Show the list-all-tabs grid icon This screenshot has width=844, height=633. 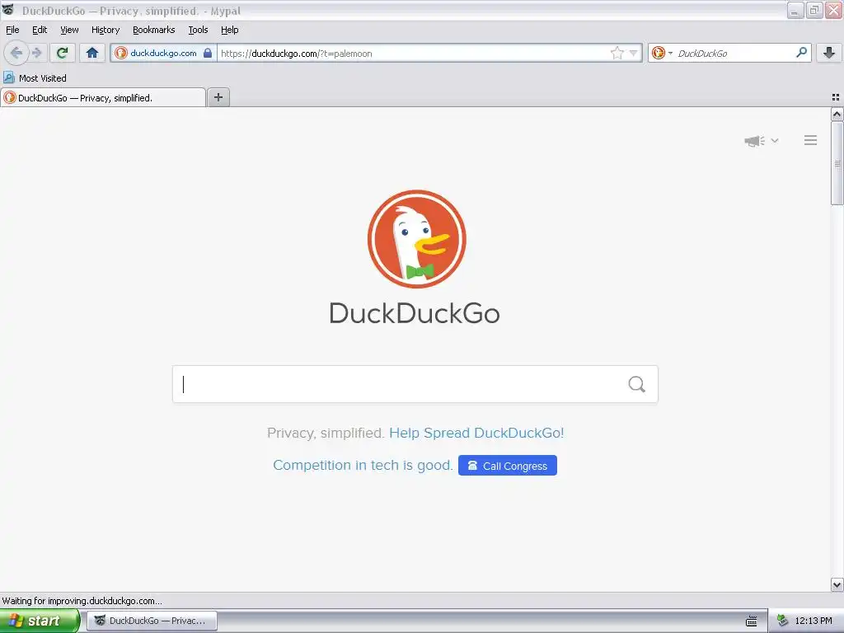click(x=836, y=97)
